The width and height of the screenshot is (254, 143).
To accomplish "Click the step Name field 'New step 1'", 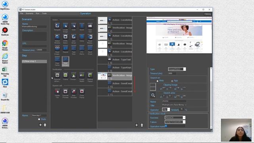I will (x=39, y=116).
